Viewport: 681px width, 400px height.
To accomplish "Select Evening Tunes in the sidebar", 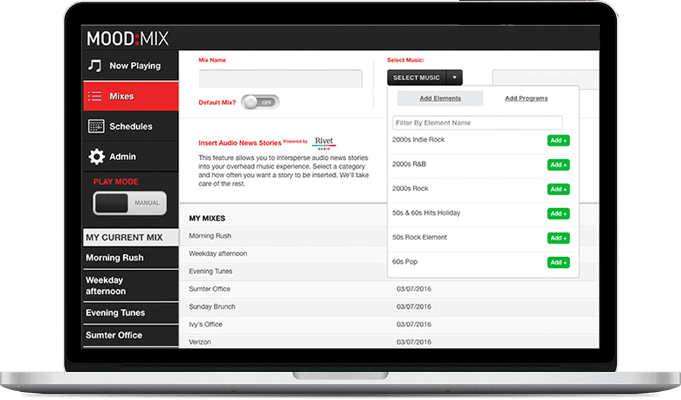I will coord(131,313).
